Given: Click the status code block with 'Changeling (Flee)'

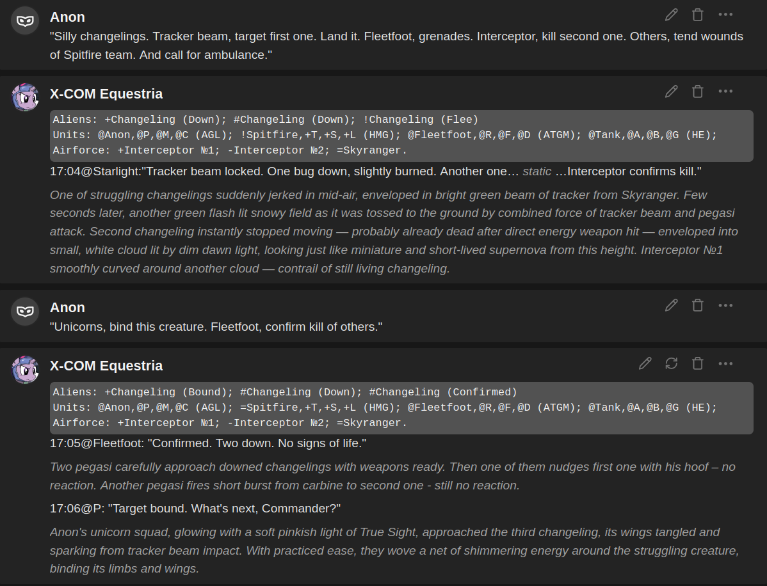Looking at the screenshot, I should tap(401, 136).
